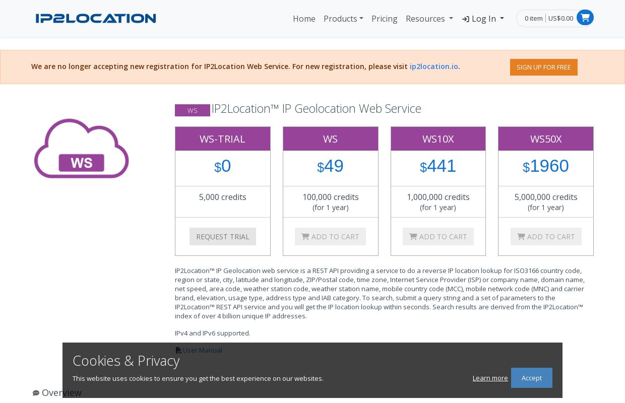Expand the Resources dropdown menu
Screen dimensions: 625x403
point(429,19)
